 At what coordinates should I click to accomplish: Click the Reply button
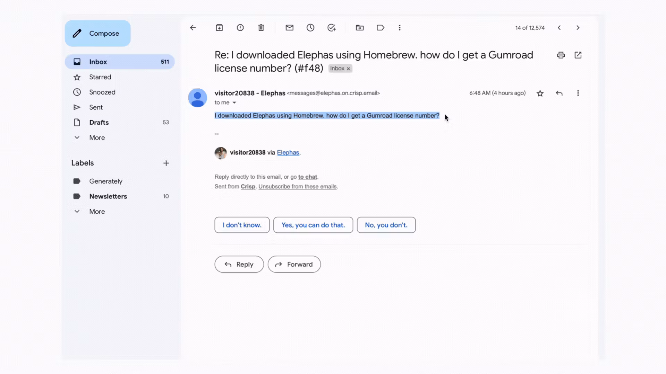(239, 265)
